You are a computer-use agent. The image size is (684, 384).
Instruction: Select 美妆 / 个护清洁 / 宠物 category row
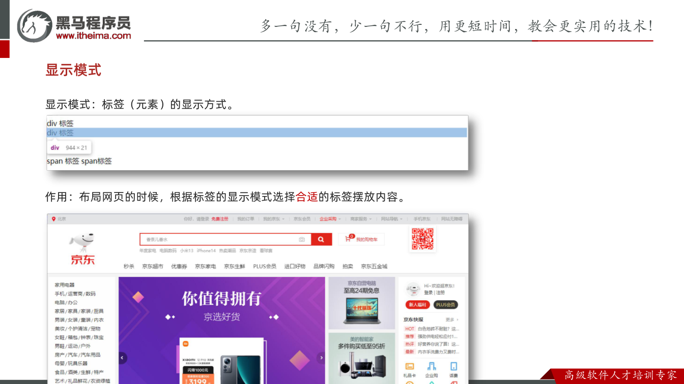77,329
